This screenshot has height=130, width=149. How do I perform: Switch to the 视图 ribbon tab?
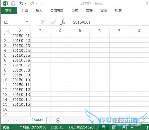(118, 10)
